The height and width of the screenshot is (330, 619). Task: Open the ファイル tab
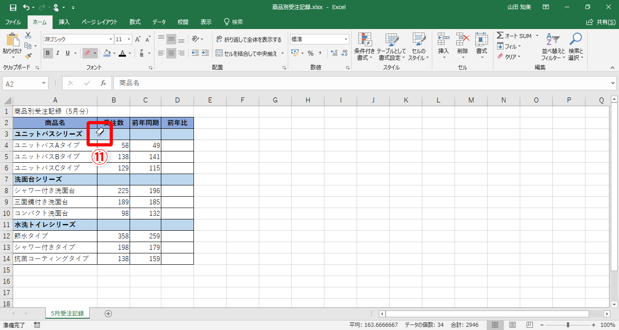click(13, 22)
